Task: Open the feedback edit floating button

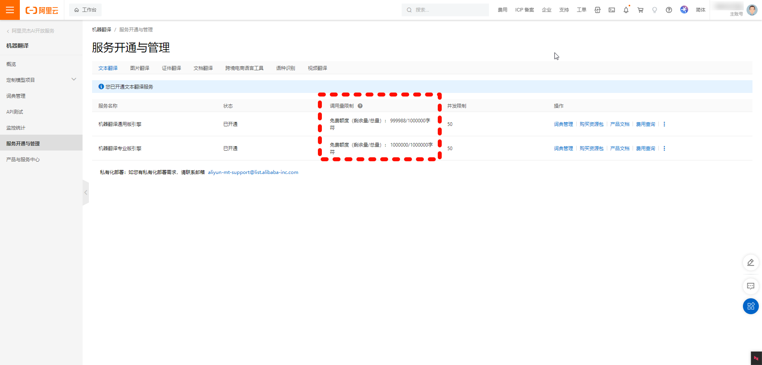Action: [750, 263]
